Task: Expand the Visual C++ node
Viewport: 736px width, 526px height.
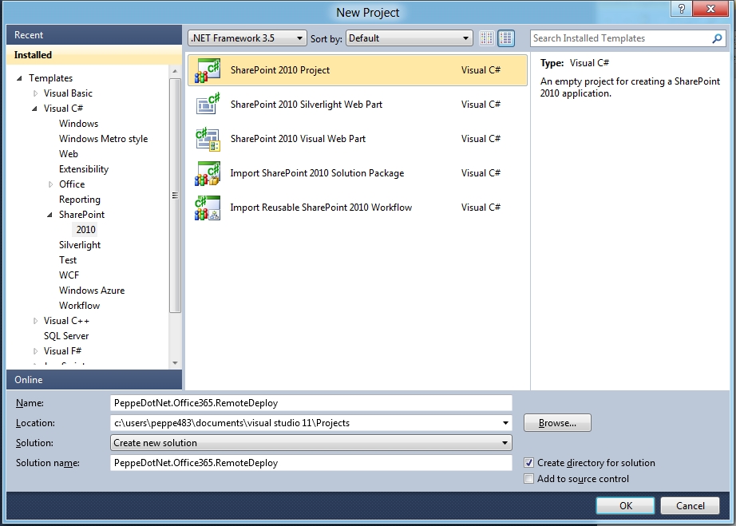Action: [35, 321]
